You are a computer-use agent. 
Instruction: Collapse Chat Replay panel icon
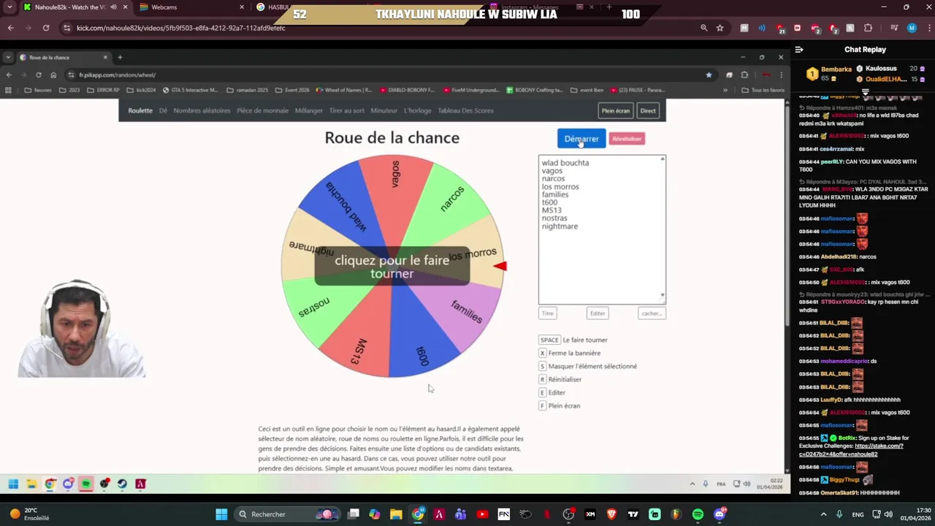799,50
